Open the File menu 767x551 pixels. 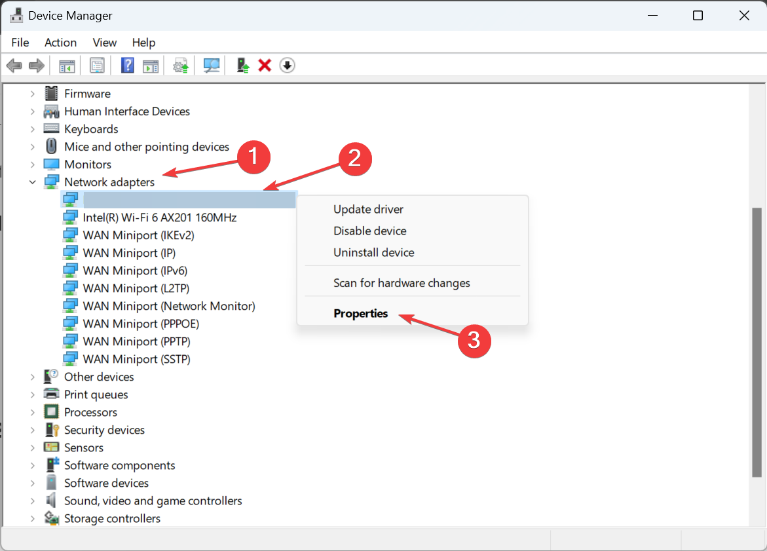20,43
